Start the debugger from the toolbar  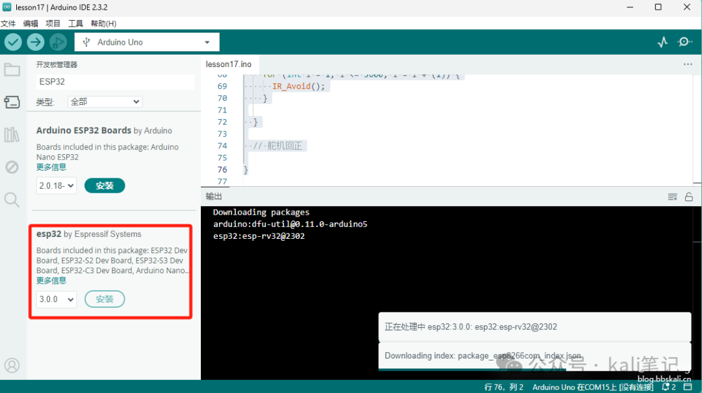[58, 42]
